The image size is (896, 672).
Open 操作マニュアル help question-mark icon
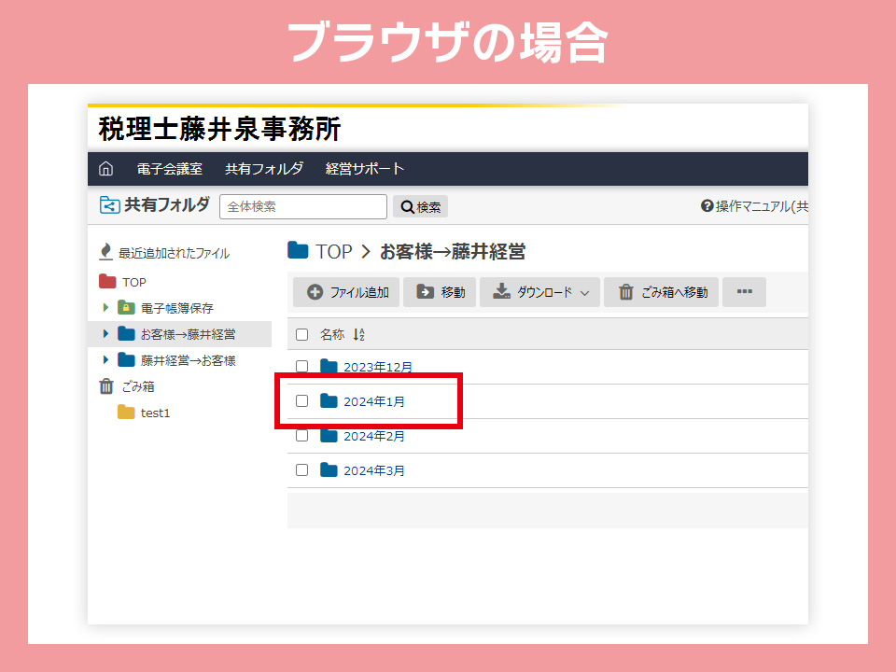pyautogui.click(x=707, y=206)
